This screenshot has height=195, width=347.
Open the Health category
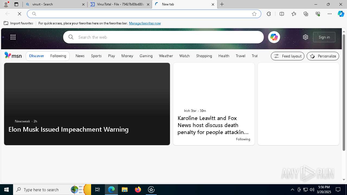tap(224, 56)
